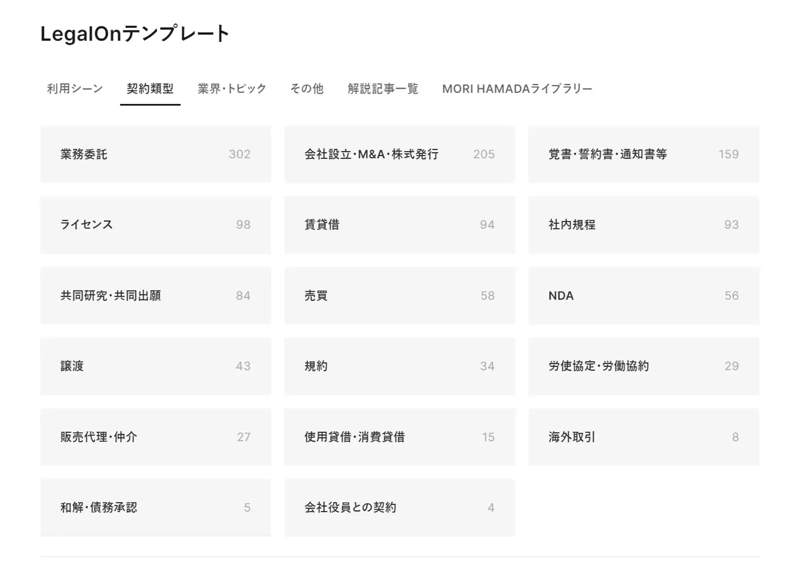Open the MORI HAMADAライブラリー tab
This screenshot has height=573, width=799.
tap(517, 89)
